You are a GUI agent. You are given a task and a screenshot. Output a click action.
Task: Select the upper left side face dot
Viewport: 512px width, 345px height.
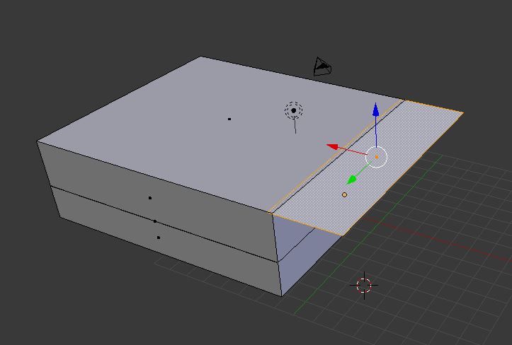[150, 198]
